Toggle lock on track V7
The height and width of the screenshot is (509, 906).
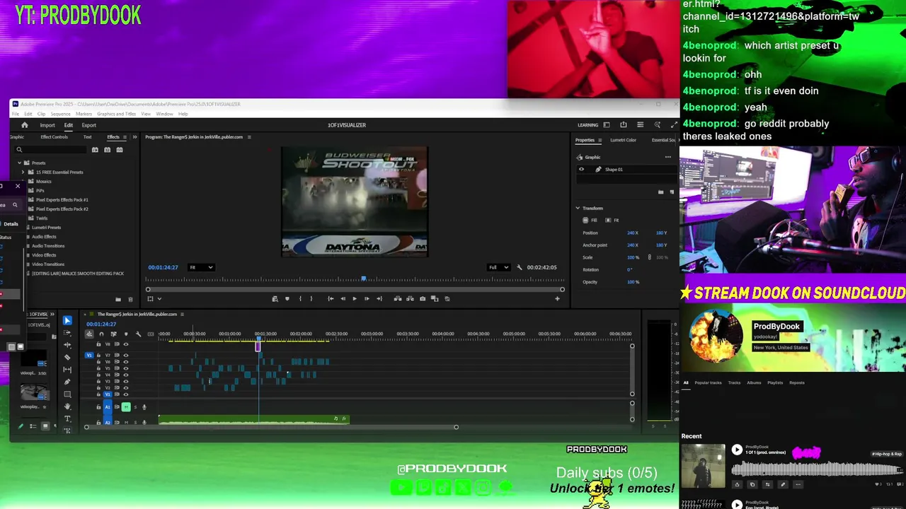coord(98,356)
